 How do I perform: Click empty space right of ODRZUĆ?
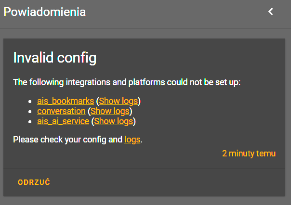pos(169,182)
